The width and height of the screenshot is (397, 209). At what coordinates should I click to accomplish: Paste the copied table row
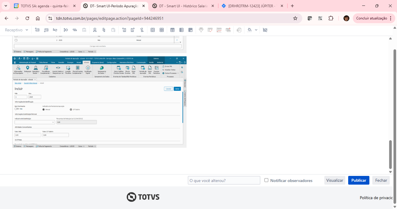pyautogui.click(x=84, y=30)
